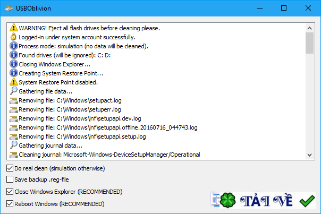Click warning icon beside Eject all flash drives
The width and height of the screenshot is (321, 214).
click(x=13, y=28)
